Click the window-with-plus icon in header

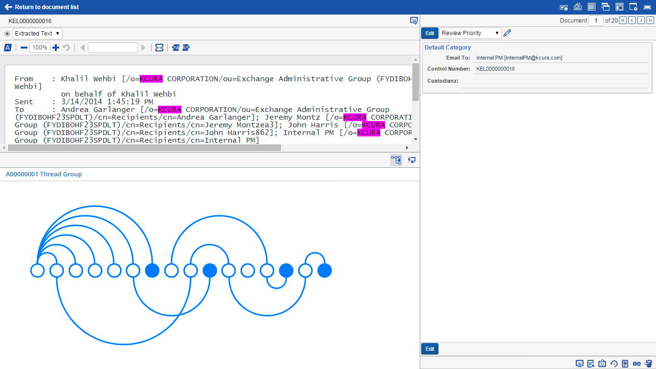(633, 7)
